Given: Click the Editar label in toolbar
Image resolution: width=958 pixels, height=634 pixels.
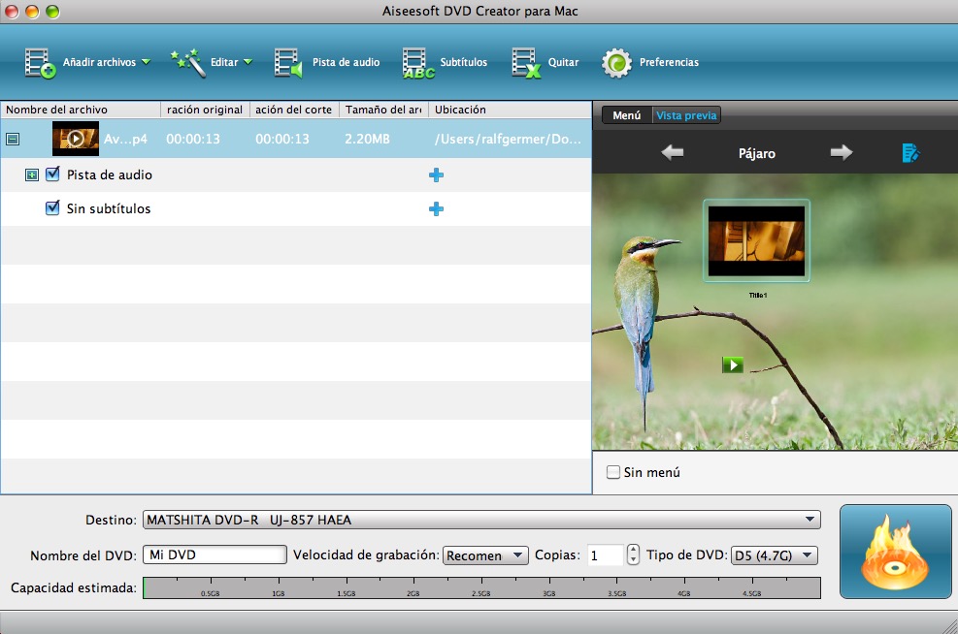Looking at the screenshot, I should click(x=224, y=62).
